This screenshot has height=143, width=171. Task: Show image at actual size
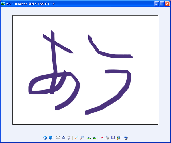pos(64,138)
